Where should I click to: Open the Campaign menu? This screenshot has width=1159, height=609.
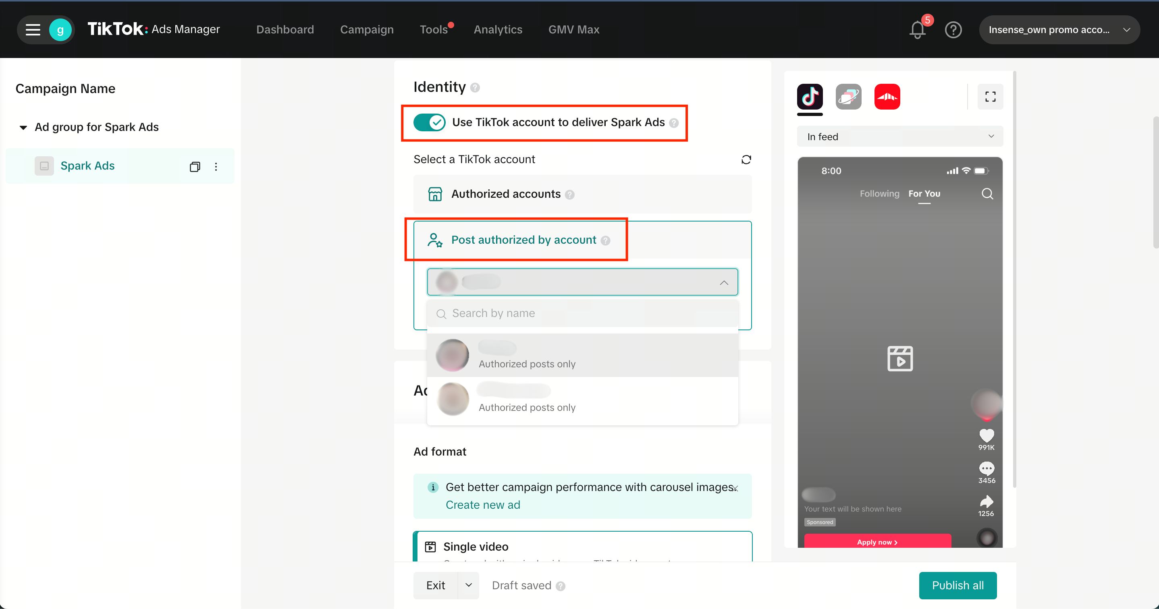coord(367,29)
